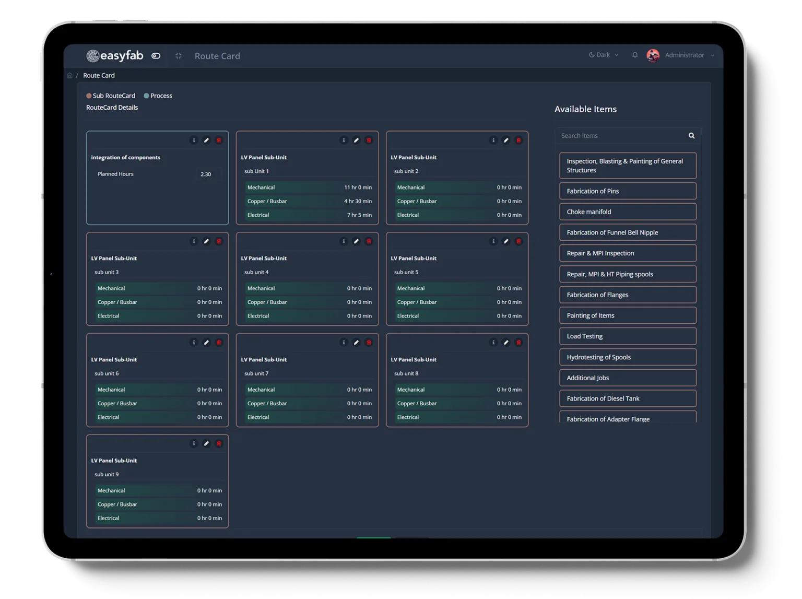
Task: Select Repair, MPI & HT Piping spools
Action: 628,274
